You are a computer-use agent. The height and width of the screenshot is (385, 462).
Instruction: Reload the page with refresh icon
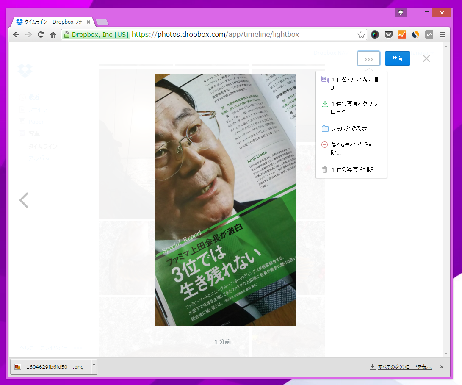(x=41, y=34)
